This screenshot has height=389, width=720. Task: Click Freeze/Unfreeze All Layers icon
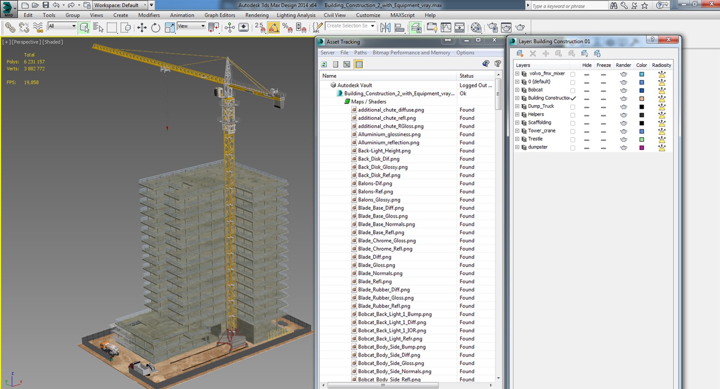(597, 54)
